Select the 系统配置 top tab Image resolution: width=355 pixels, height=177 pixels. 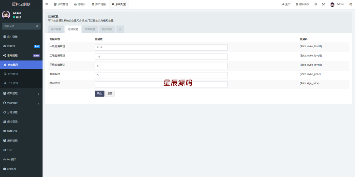pyautogui.click(x=119, y=4)
